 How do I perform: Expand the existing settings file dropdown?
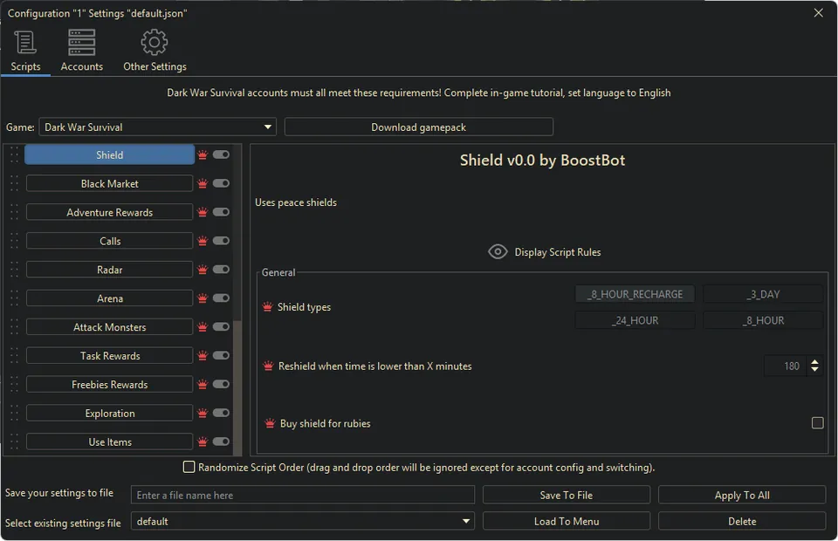pyautogui.click(x=303, y=521)
